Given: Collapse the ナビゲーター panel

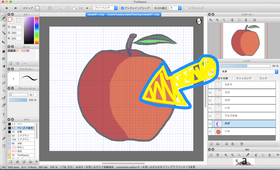Looking at the screenshot, I should click(213, 15).
